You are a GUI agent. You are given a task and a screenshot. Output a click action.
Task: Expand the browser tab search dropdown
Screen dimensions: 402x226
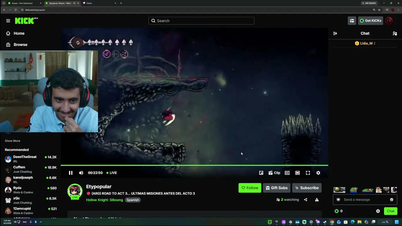pos(3,3)
